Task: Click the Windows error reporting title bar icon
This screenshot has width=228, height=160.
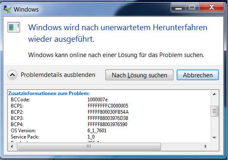Action: click(x=7, y=9)
